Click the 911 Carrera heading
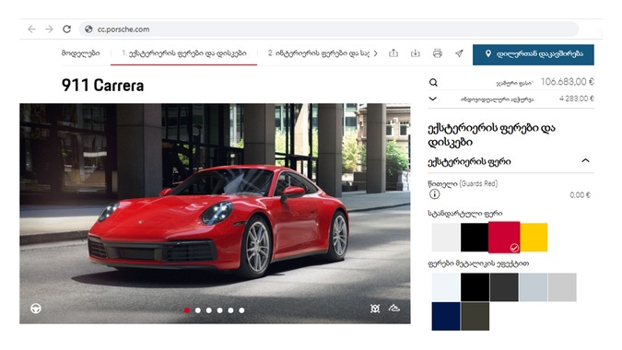 point(102,86)
